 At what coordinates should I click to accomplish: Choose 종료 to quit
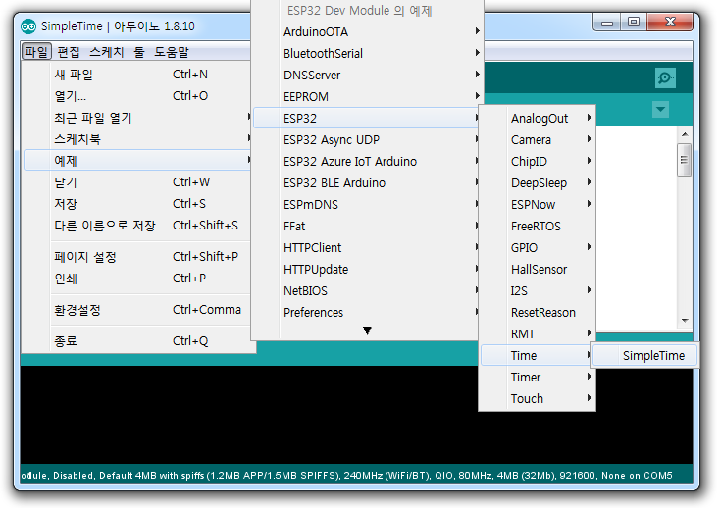[137, 341]
